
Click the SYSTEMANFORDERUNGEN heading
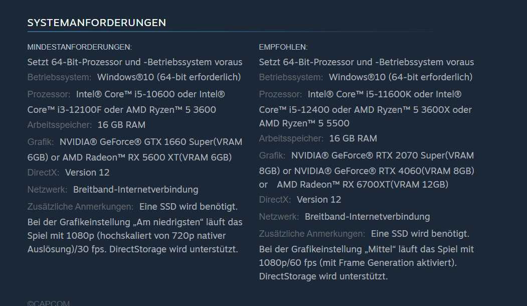point(96,23)
